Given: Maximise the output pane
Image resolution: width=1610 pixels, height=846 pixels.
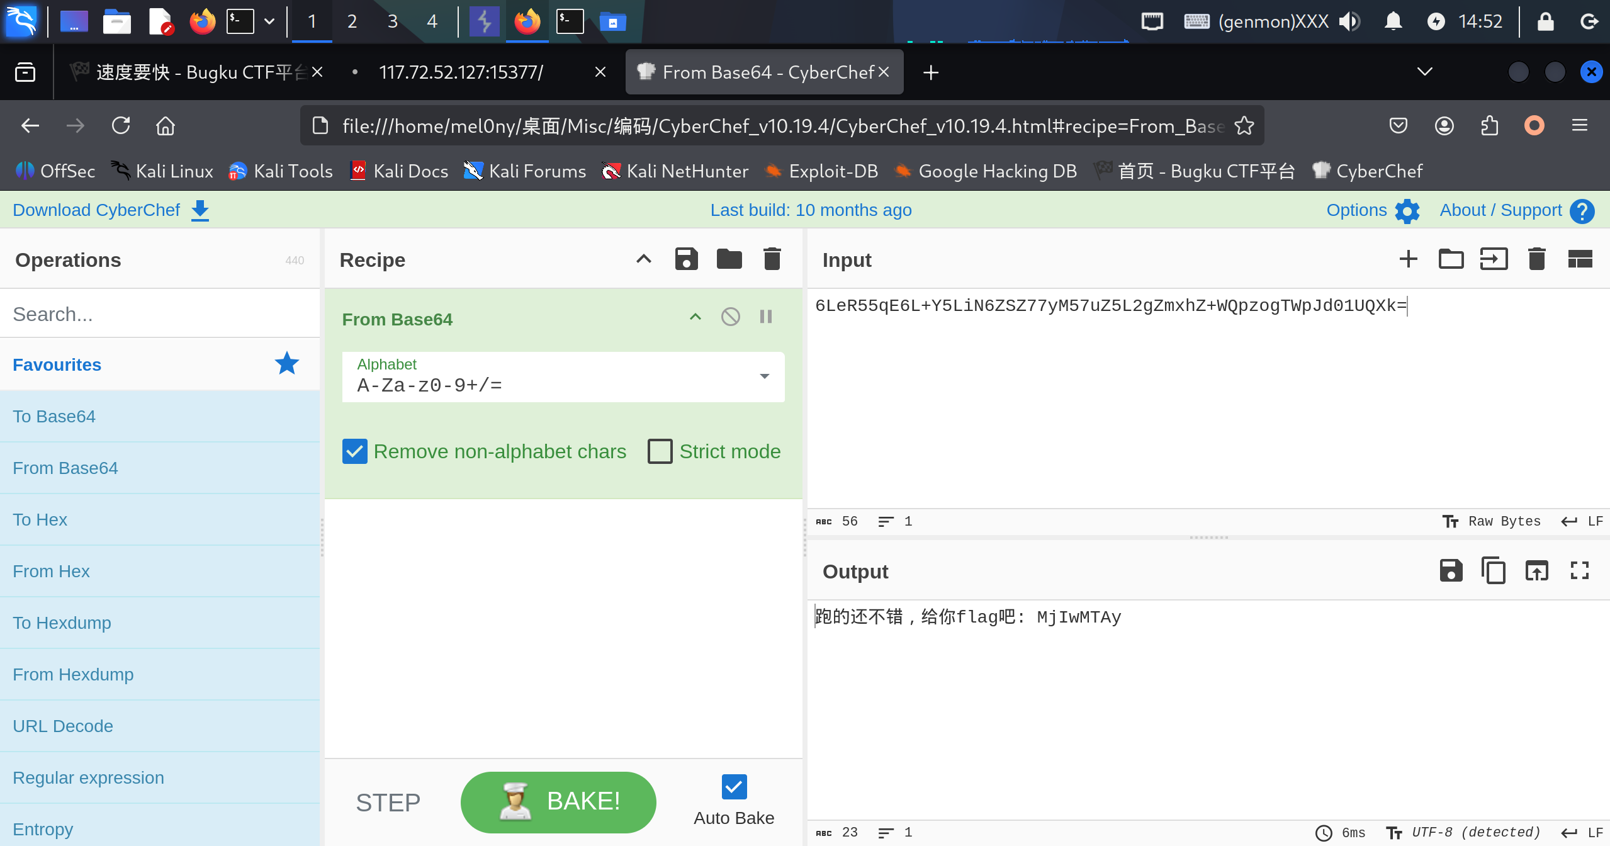Looking at the screenshot, I should coord(1579,571).
